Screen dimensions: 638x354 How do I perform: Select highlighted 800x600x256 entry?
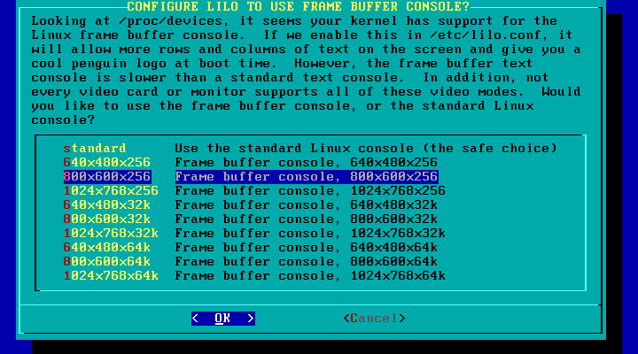[x=107, y=177]
